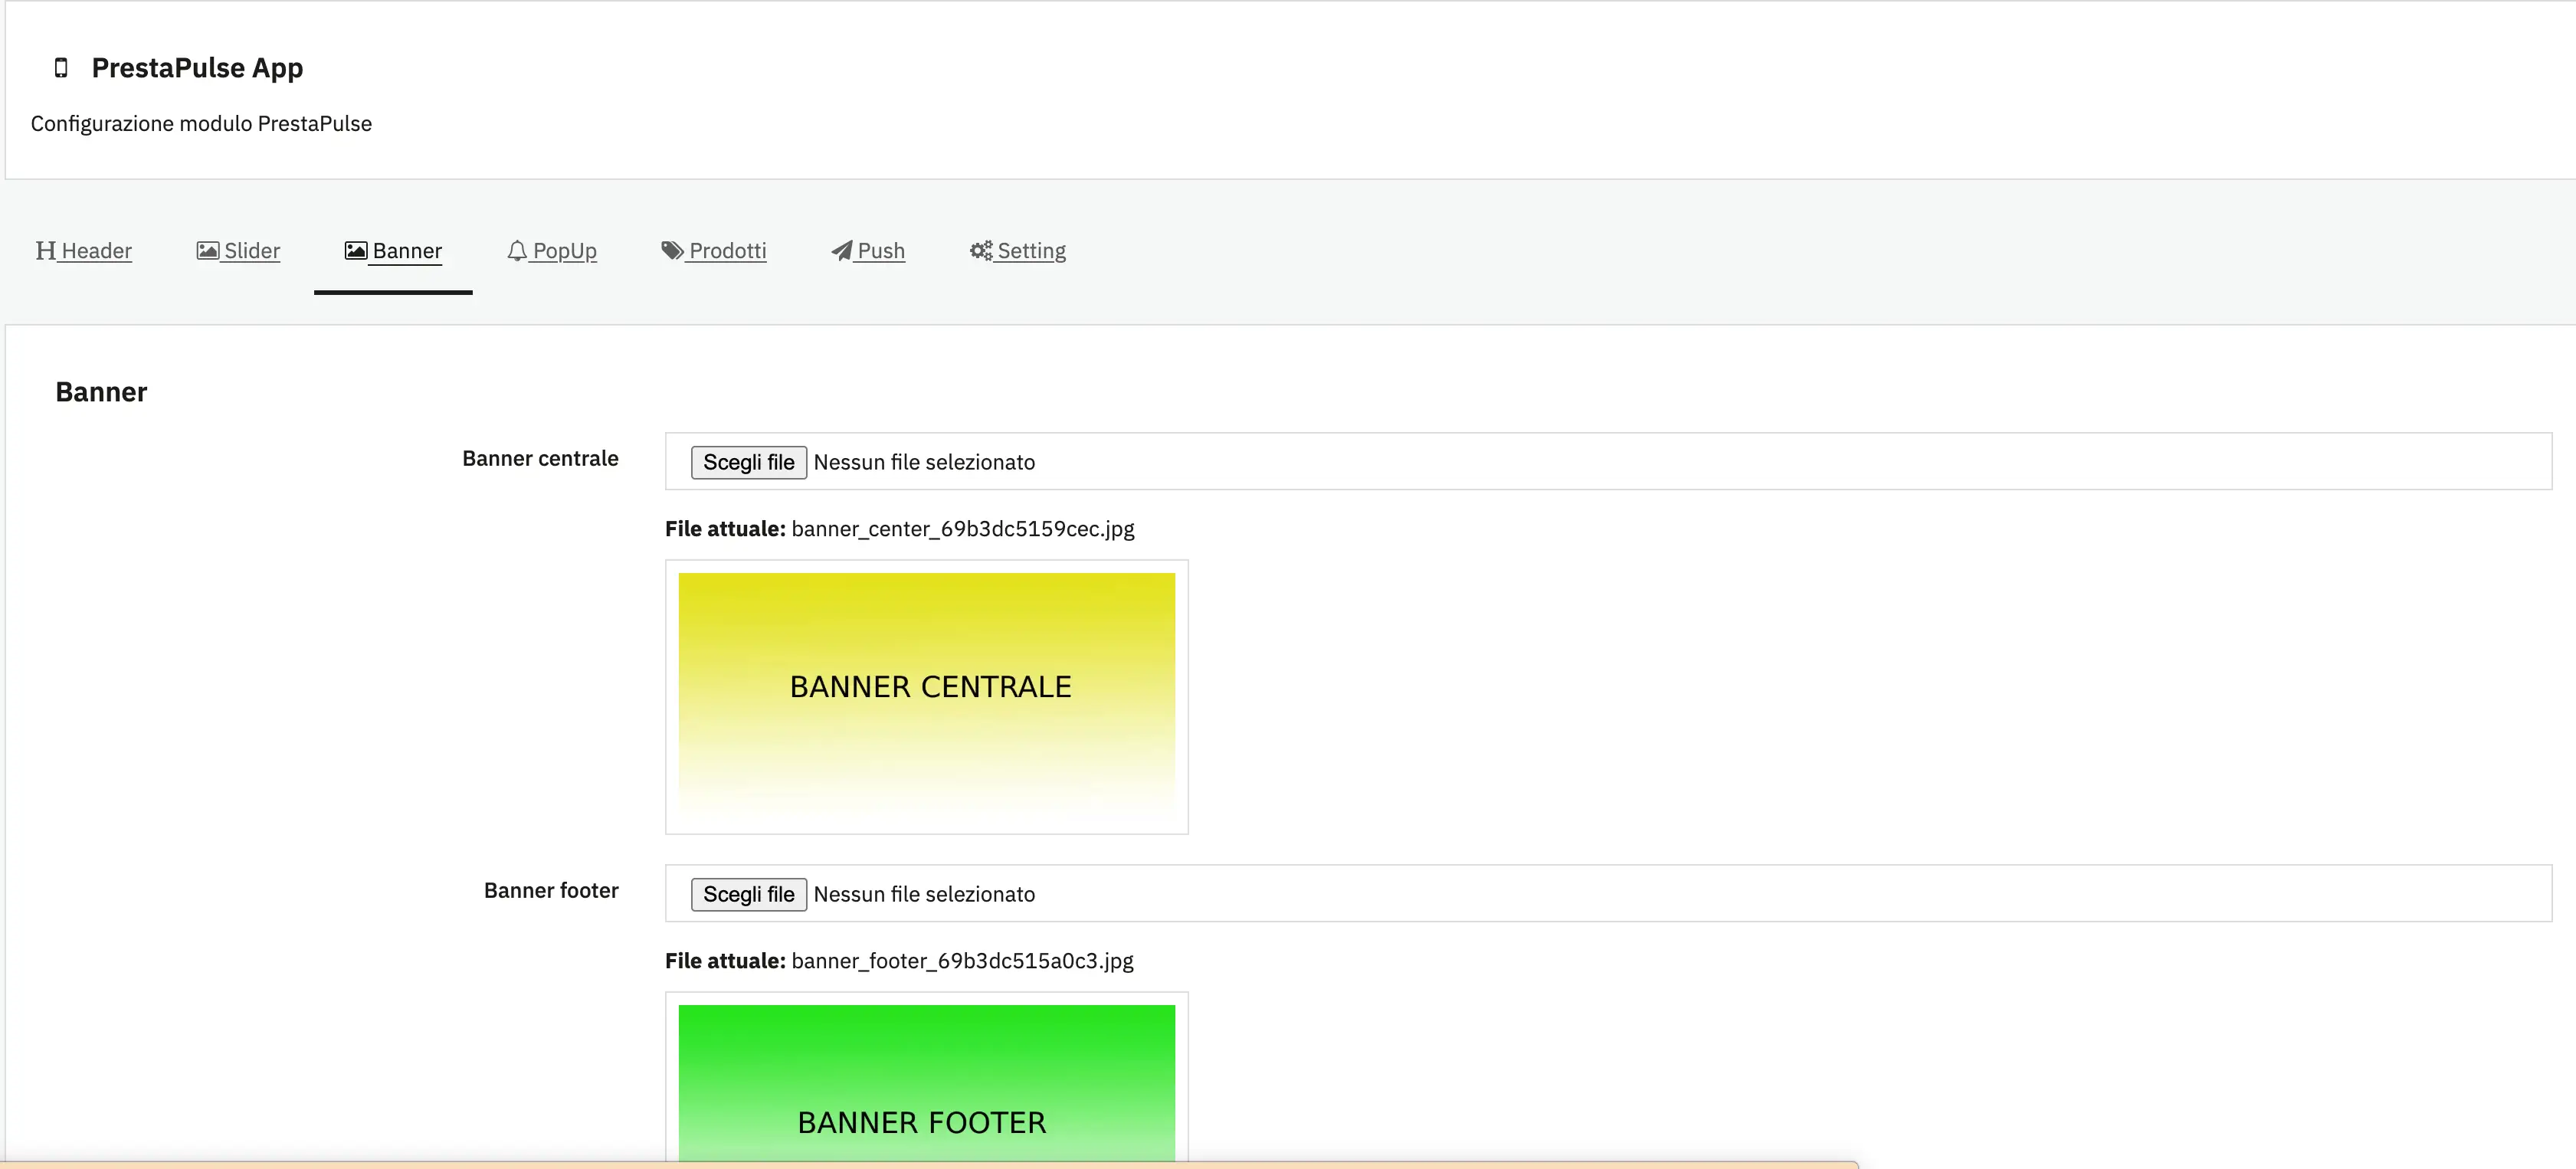Select the H icon on the Header tab
Viewport: 2576px width, 1169px height.
pyautogui.click(x=45, y=251)
